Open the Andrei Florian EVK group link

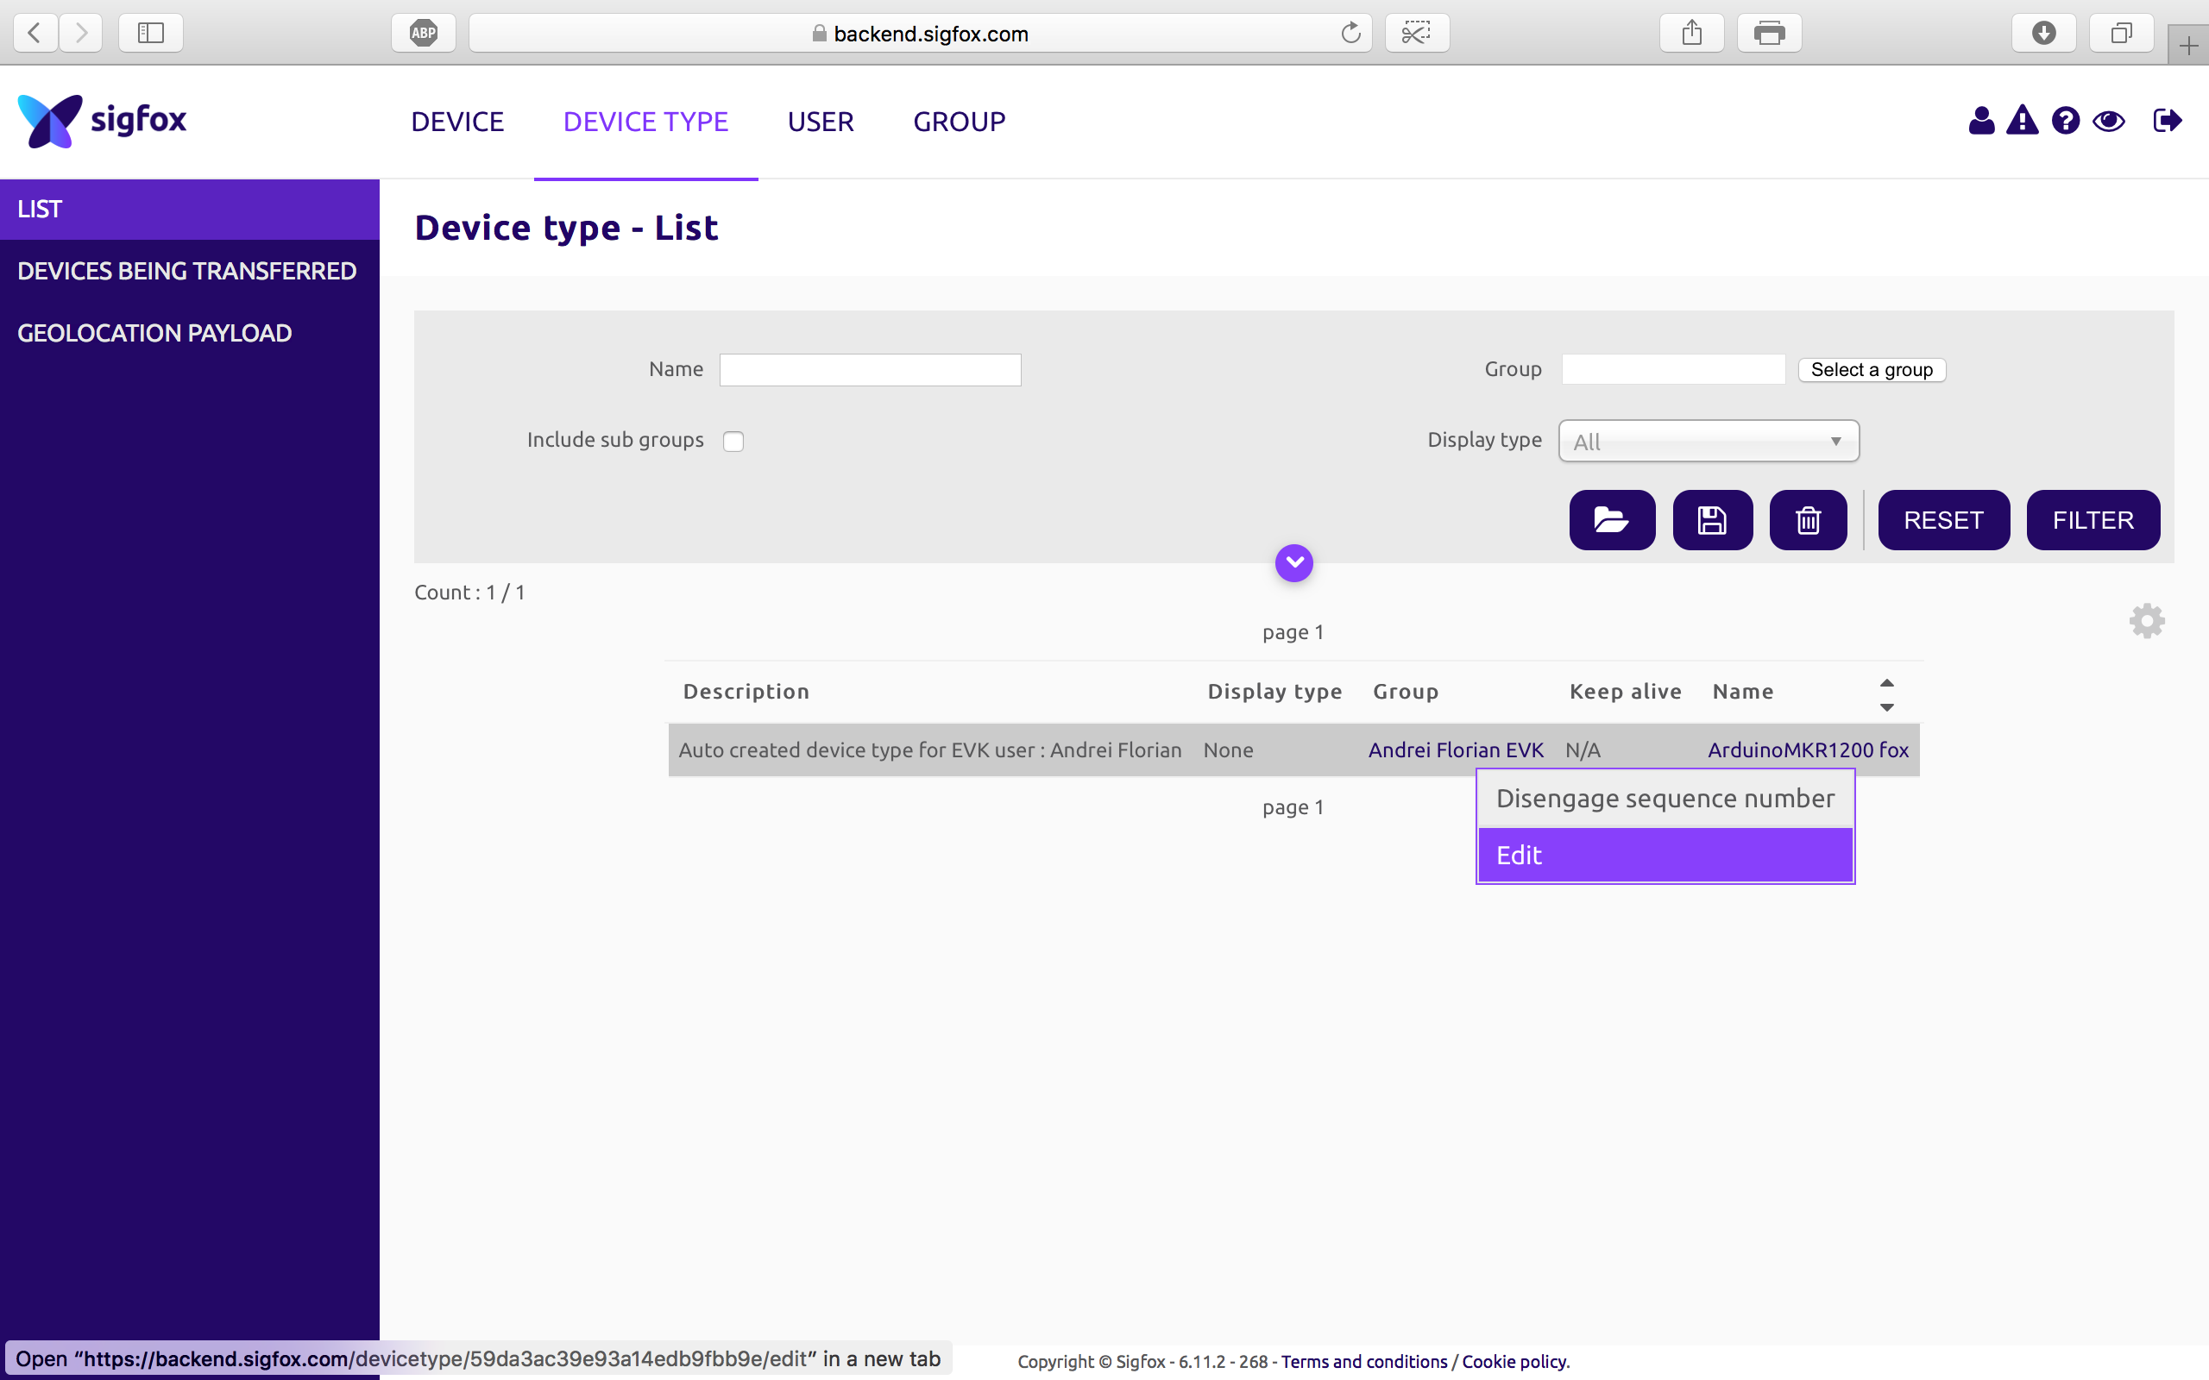(x=1455, y=750)
